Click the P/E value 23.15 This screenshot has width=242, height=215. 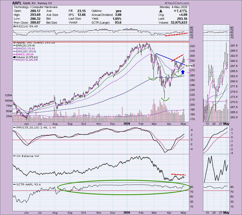[x=81, y=11]
